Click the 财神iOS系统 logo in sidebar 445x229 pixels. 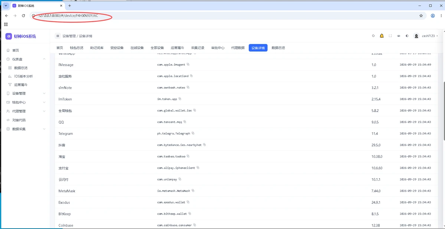[x=21, y=36]
